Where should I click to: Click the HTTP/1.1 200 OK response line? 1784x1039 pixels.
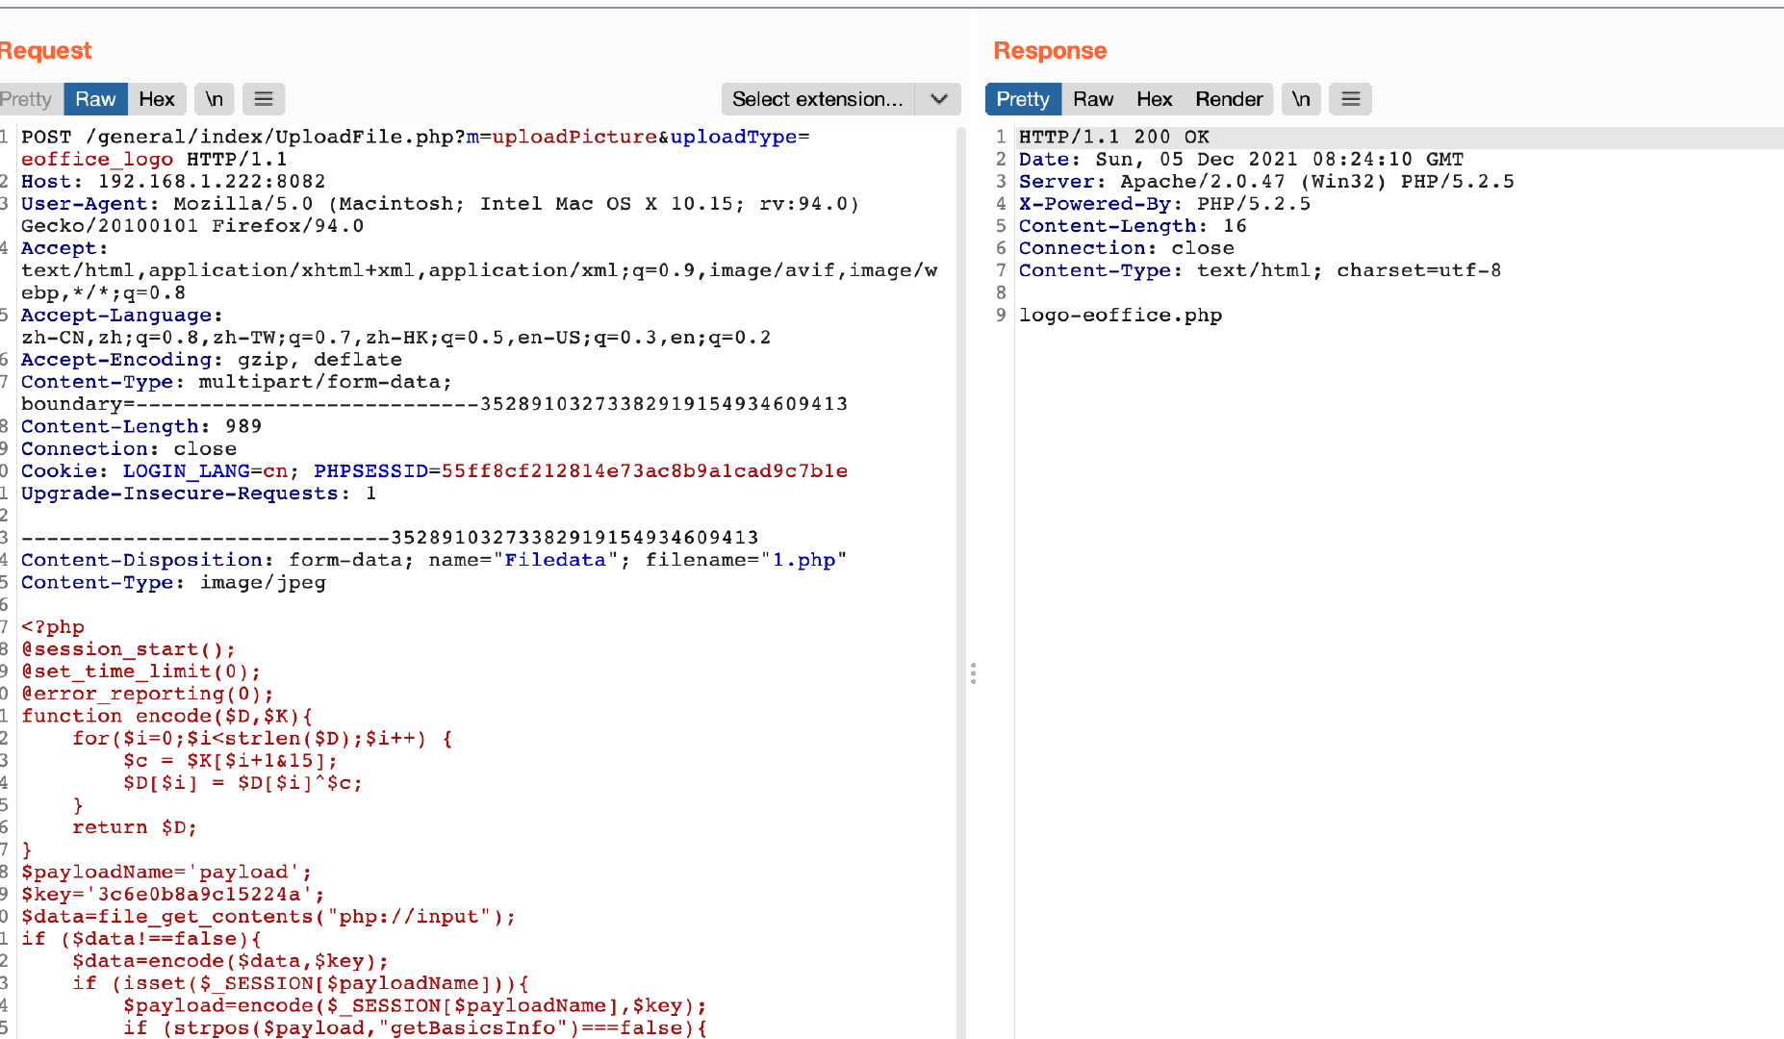click(x=1114, y=137)
